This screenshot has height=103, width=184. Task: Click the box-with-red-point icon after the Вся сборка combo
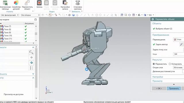50,15
